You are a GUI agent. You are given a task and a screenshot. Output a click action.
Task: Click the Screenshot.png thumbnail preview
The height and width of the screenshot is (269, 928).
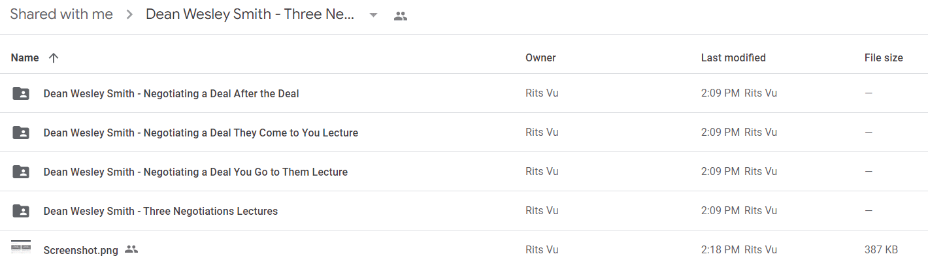point(21,247)
